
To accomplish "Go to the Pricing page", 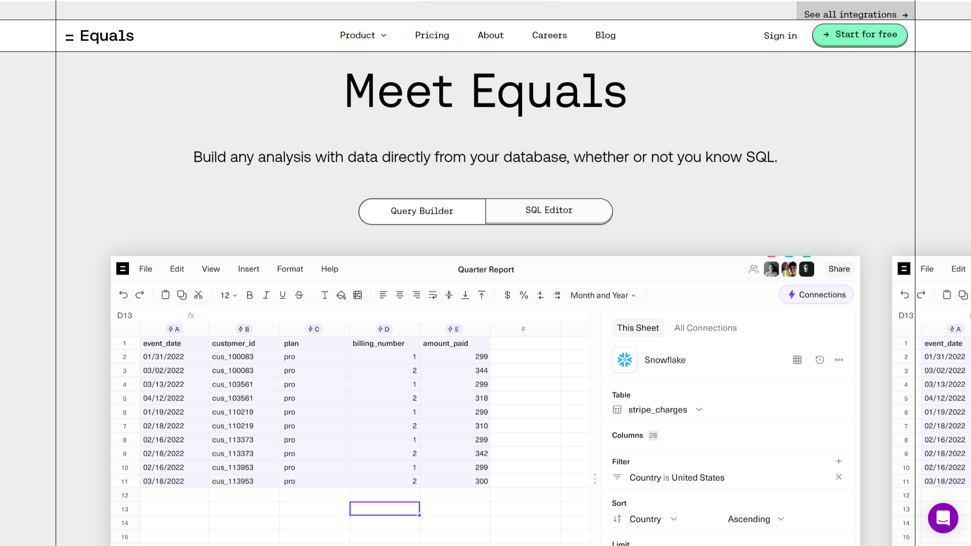I will (432, 35).
